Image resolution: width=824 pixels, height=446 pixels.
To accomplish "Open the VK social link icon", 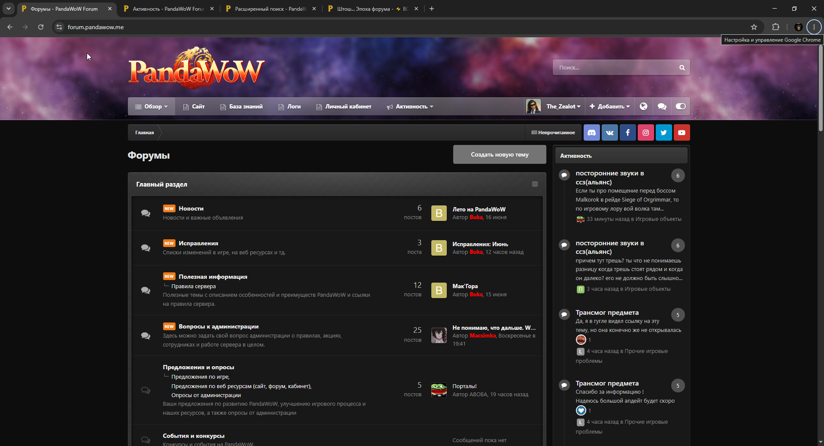I will tap(610, 133).
